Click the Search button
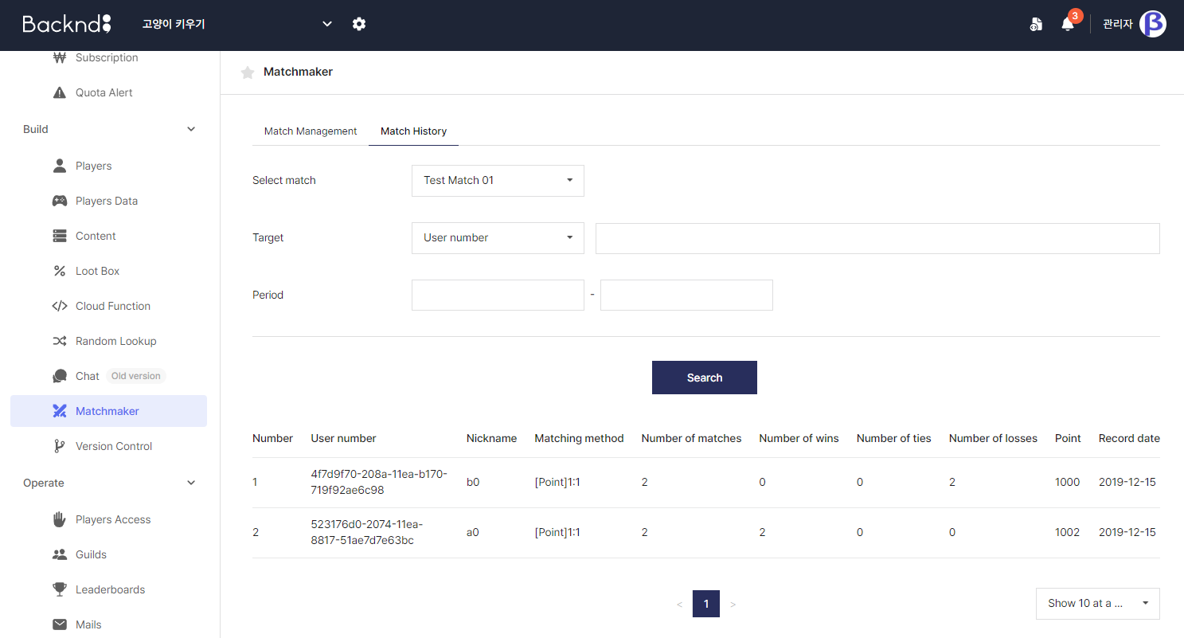The height and width of the screenshot is (638, 1184). [705, 378]
